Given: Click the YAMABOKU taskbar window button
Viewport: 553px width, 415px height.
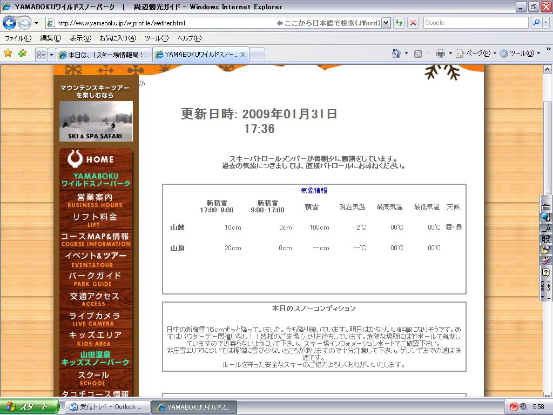Looking at the screenshot, I should pos(194,407).
